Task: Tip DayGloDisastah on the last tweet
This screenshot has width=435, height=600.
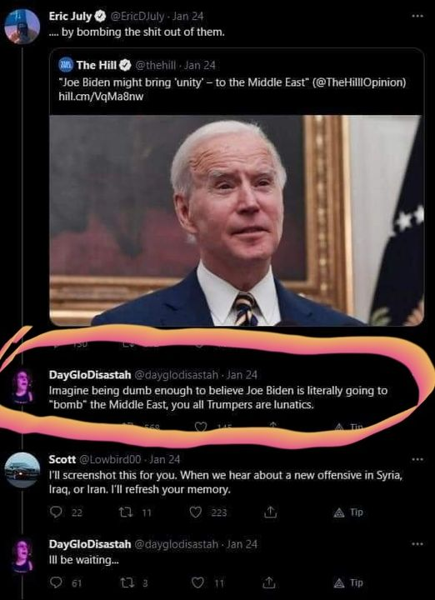Action: (x=348, y=582)
